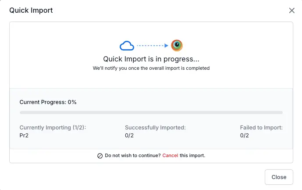This screenshot has width=302, height=190.
Task: Click the blue cloud source icon
Action: 127,45
